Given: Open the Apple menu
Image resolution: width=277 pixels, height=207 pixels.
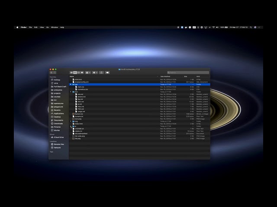Looking at the screenshot, I should (17, 27).
